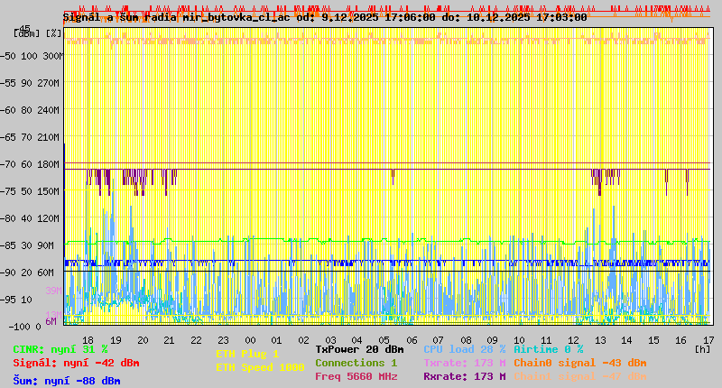Screen dimensions: 722x388
Task: Click the '17' hour tick on the time axis
Action: point(708,340)
